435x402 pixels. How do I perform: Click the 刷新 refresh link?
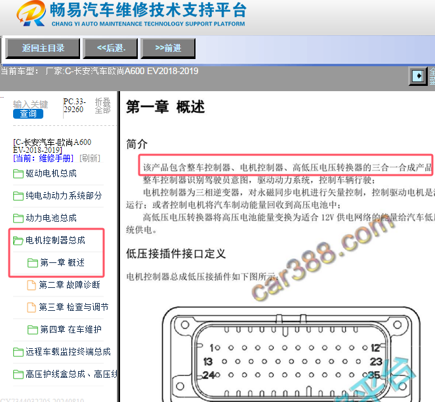click(90, 158)
